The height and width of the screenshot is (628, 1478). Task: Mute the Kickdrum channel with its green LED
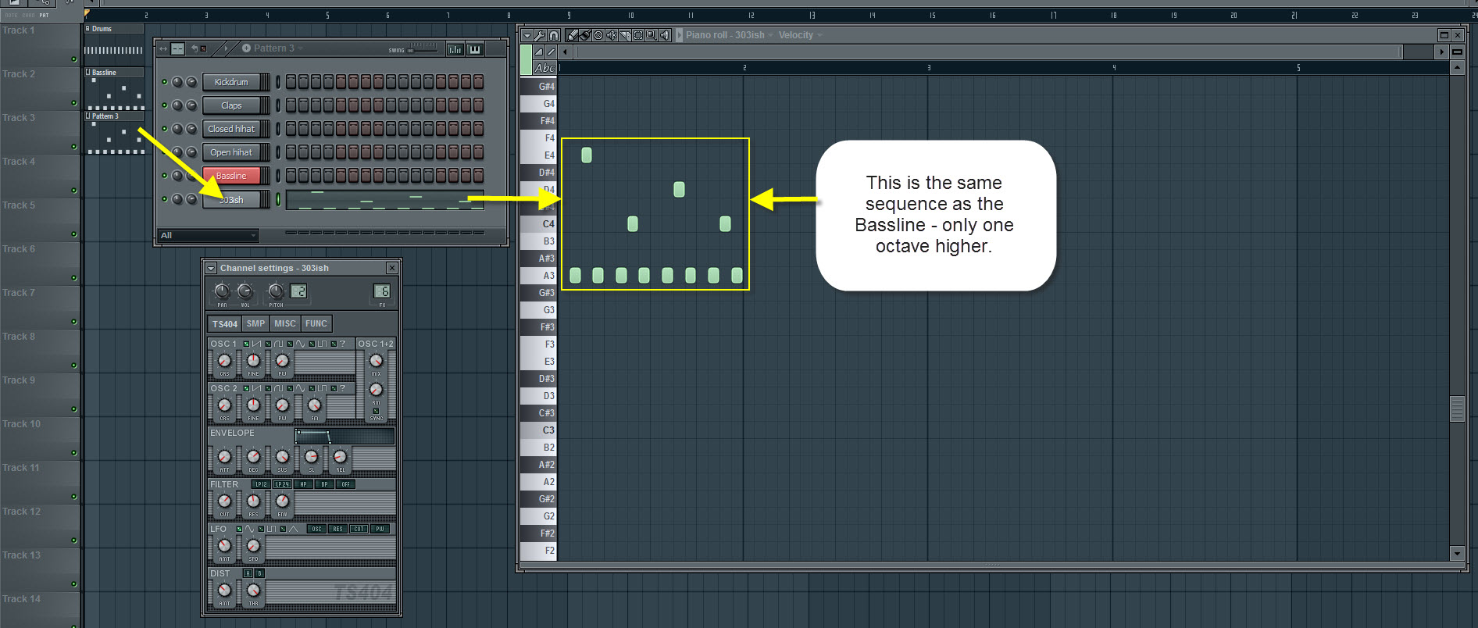(165, 82)
